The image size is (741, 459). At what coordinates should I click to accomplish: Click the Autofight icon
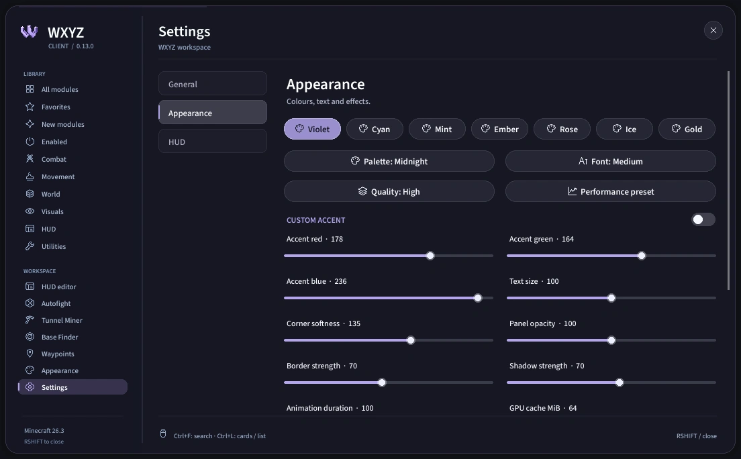pos(30,303)
